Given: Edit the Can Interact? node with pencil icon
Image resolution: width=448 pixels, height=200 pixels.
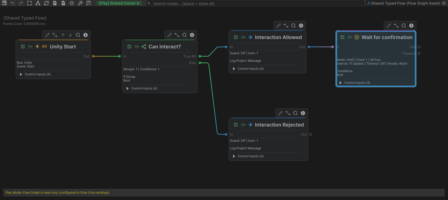Looking at the screenshot, I should pos(169,35).
